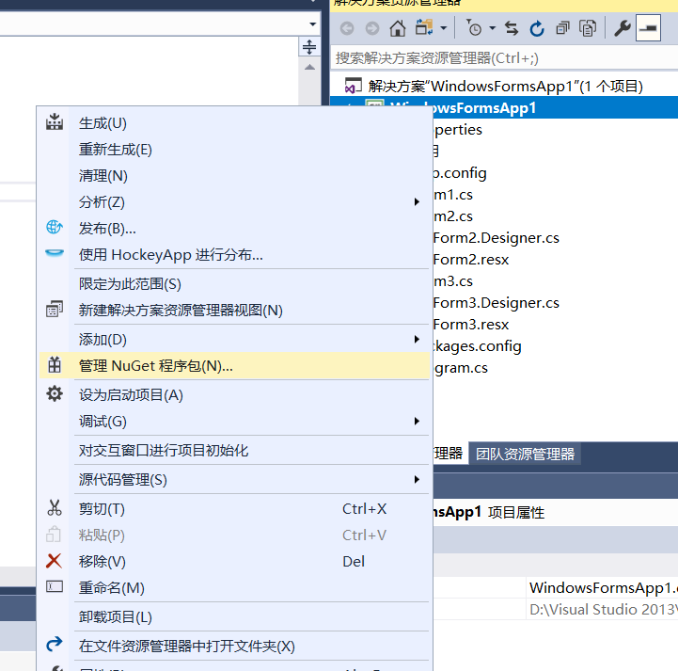The height and width of the screenshot is (671, 678).
Task: Choose 重新生成(E) from the context menu
Action: [x=234, y=150]
